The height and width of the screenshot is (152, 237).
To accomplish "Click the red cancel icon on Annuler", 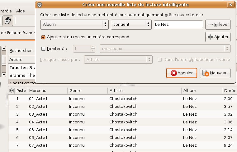I will pyautogui.click(x=174, y=73).
